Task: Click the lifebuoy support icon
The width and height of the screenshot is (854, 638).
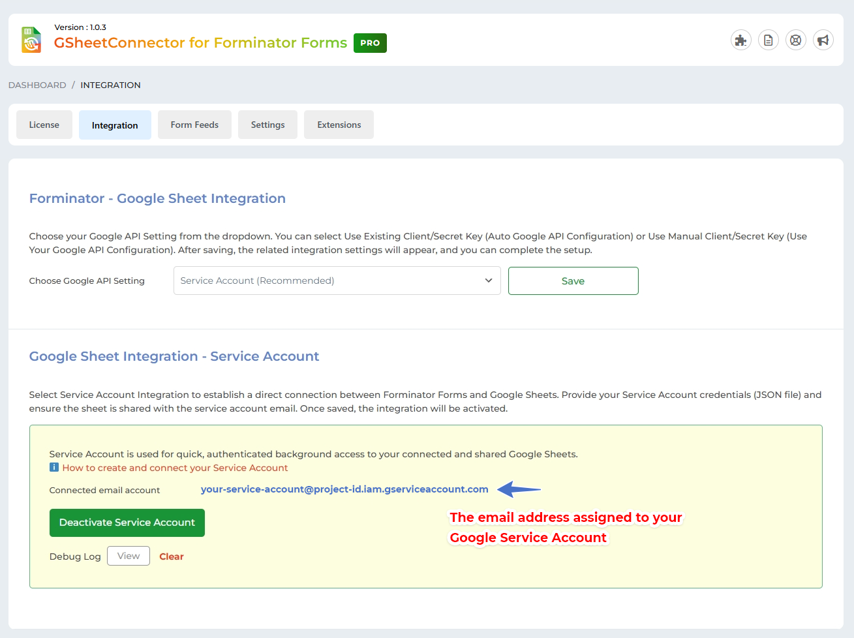Action: pyautogui.click(x=795, y=40)
